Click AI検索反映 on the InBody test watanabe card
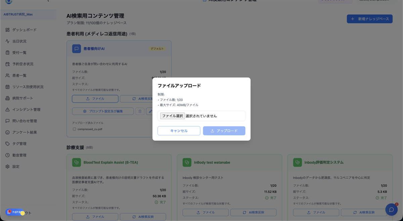This screenshot has height=221, width=403. pyautogui.click(x=254, y=212)
